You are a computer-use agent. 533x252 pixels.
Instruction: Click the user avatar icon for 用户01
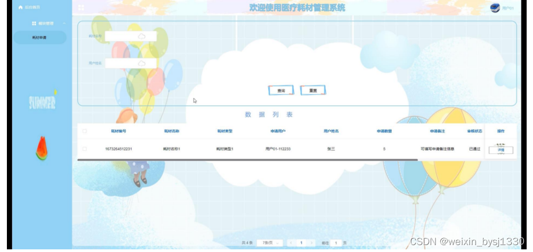click(495, 8)
